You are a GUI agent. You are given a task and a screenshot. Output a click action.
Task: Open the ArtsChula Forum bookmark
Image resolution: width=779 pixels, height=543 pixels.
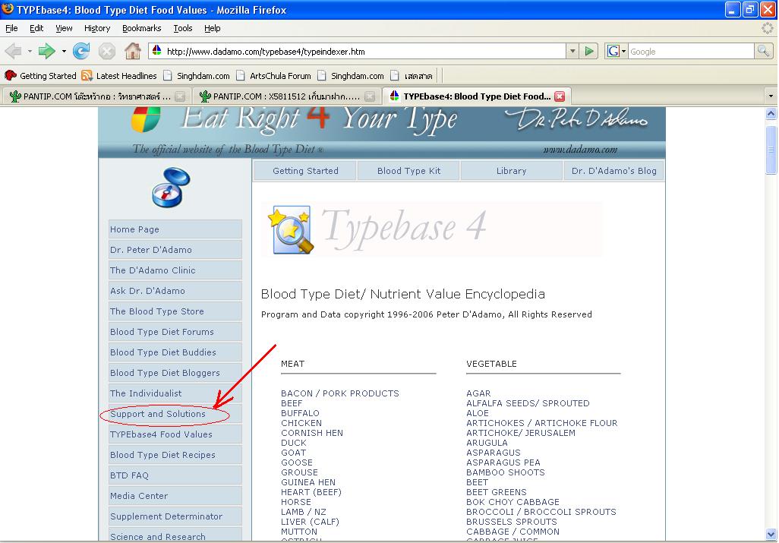pyautogui.click(x=274, y=75)
